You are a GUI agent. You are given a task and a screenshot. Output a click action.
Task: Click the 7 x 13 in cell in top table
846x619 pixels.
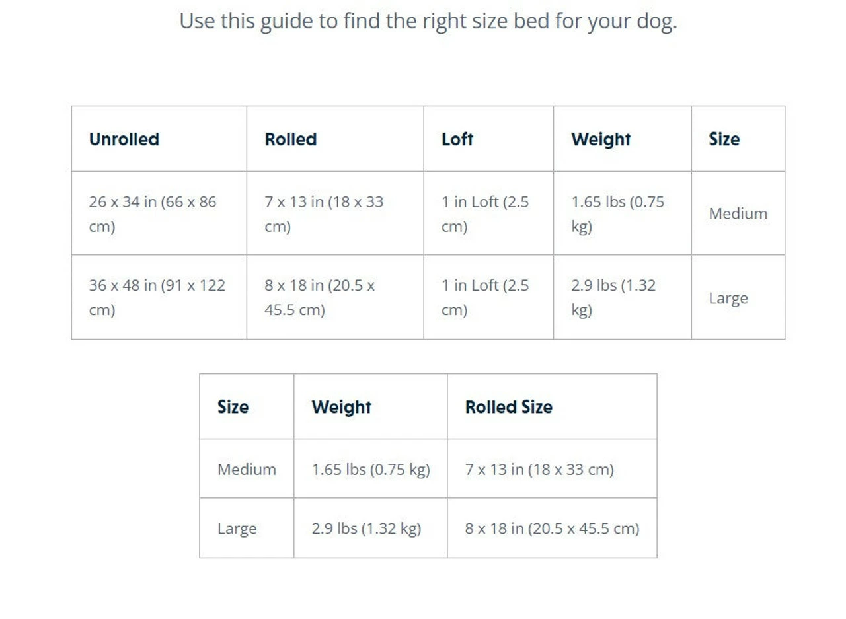324,214
